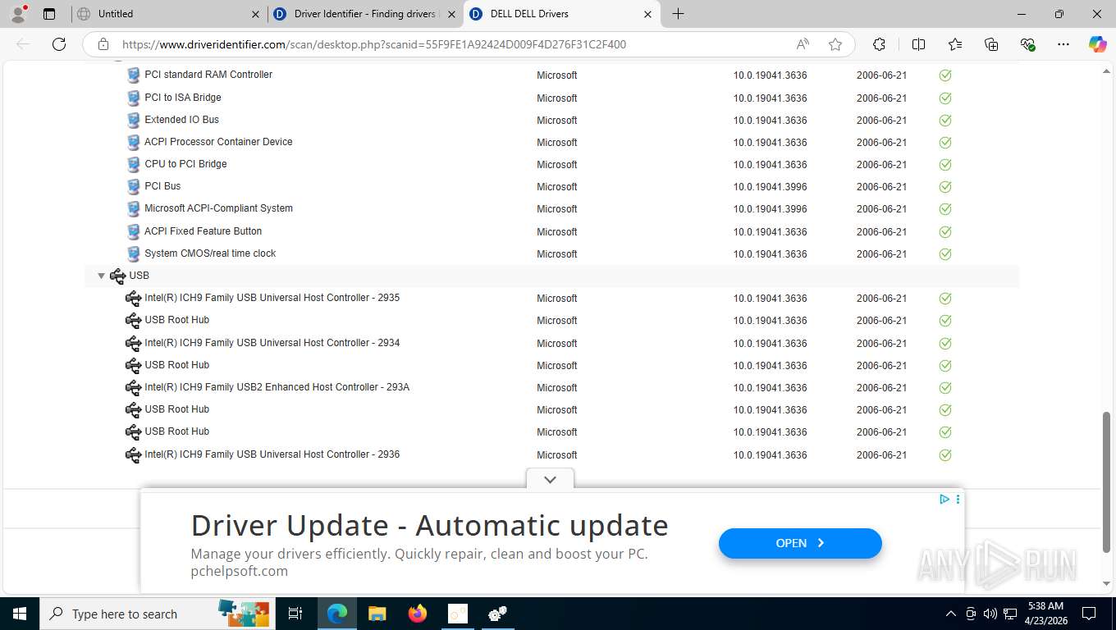Screen dimensions: 1116x630
Task: Open File Explorer from taskbar
Action: click(x=377, y=614)
